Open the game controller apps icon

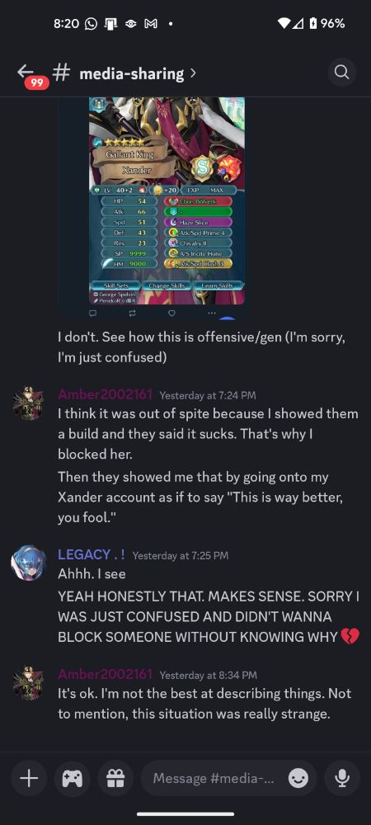click(72, 778)
